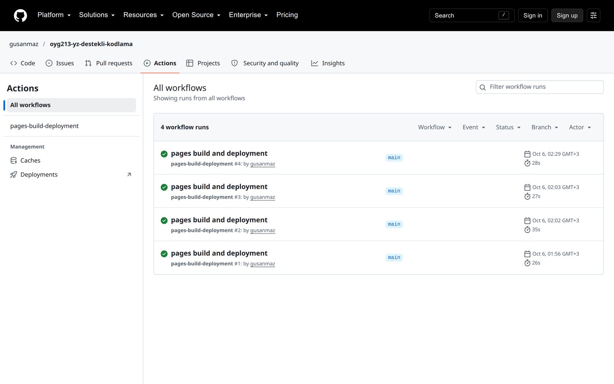
Task: Click the slash shortcut key icon in Search
Action: point(503,15)
